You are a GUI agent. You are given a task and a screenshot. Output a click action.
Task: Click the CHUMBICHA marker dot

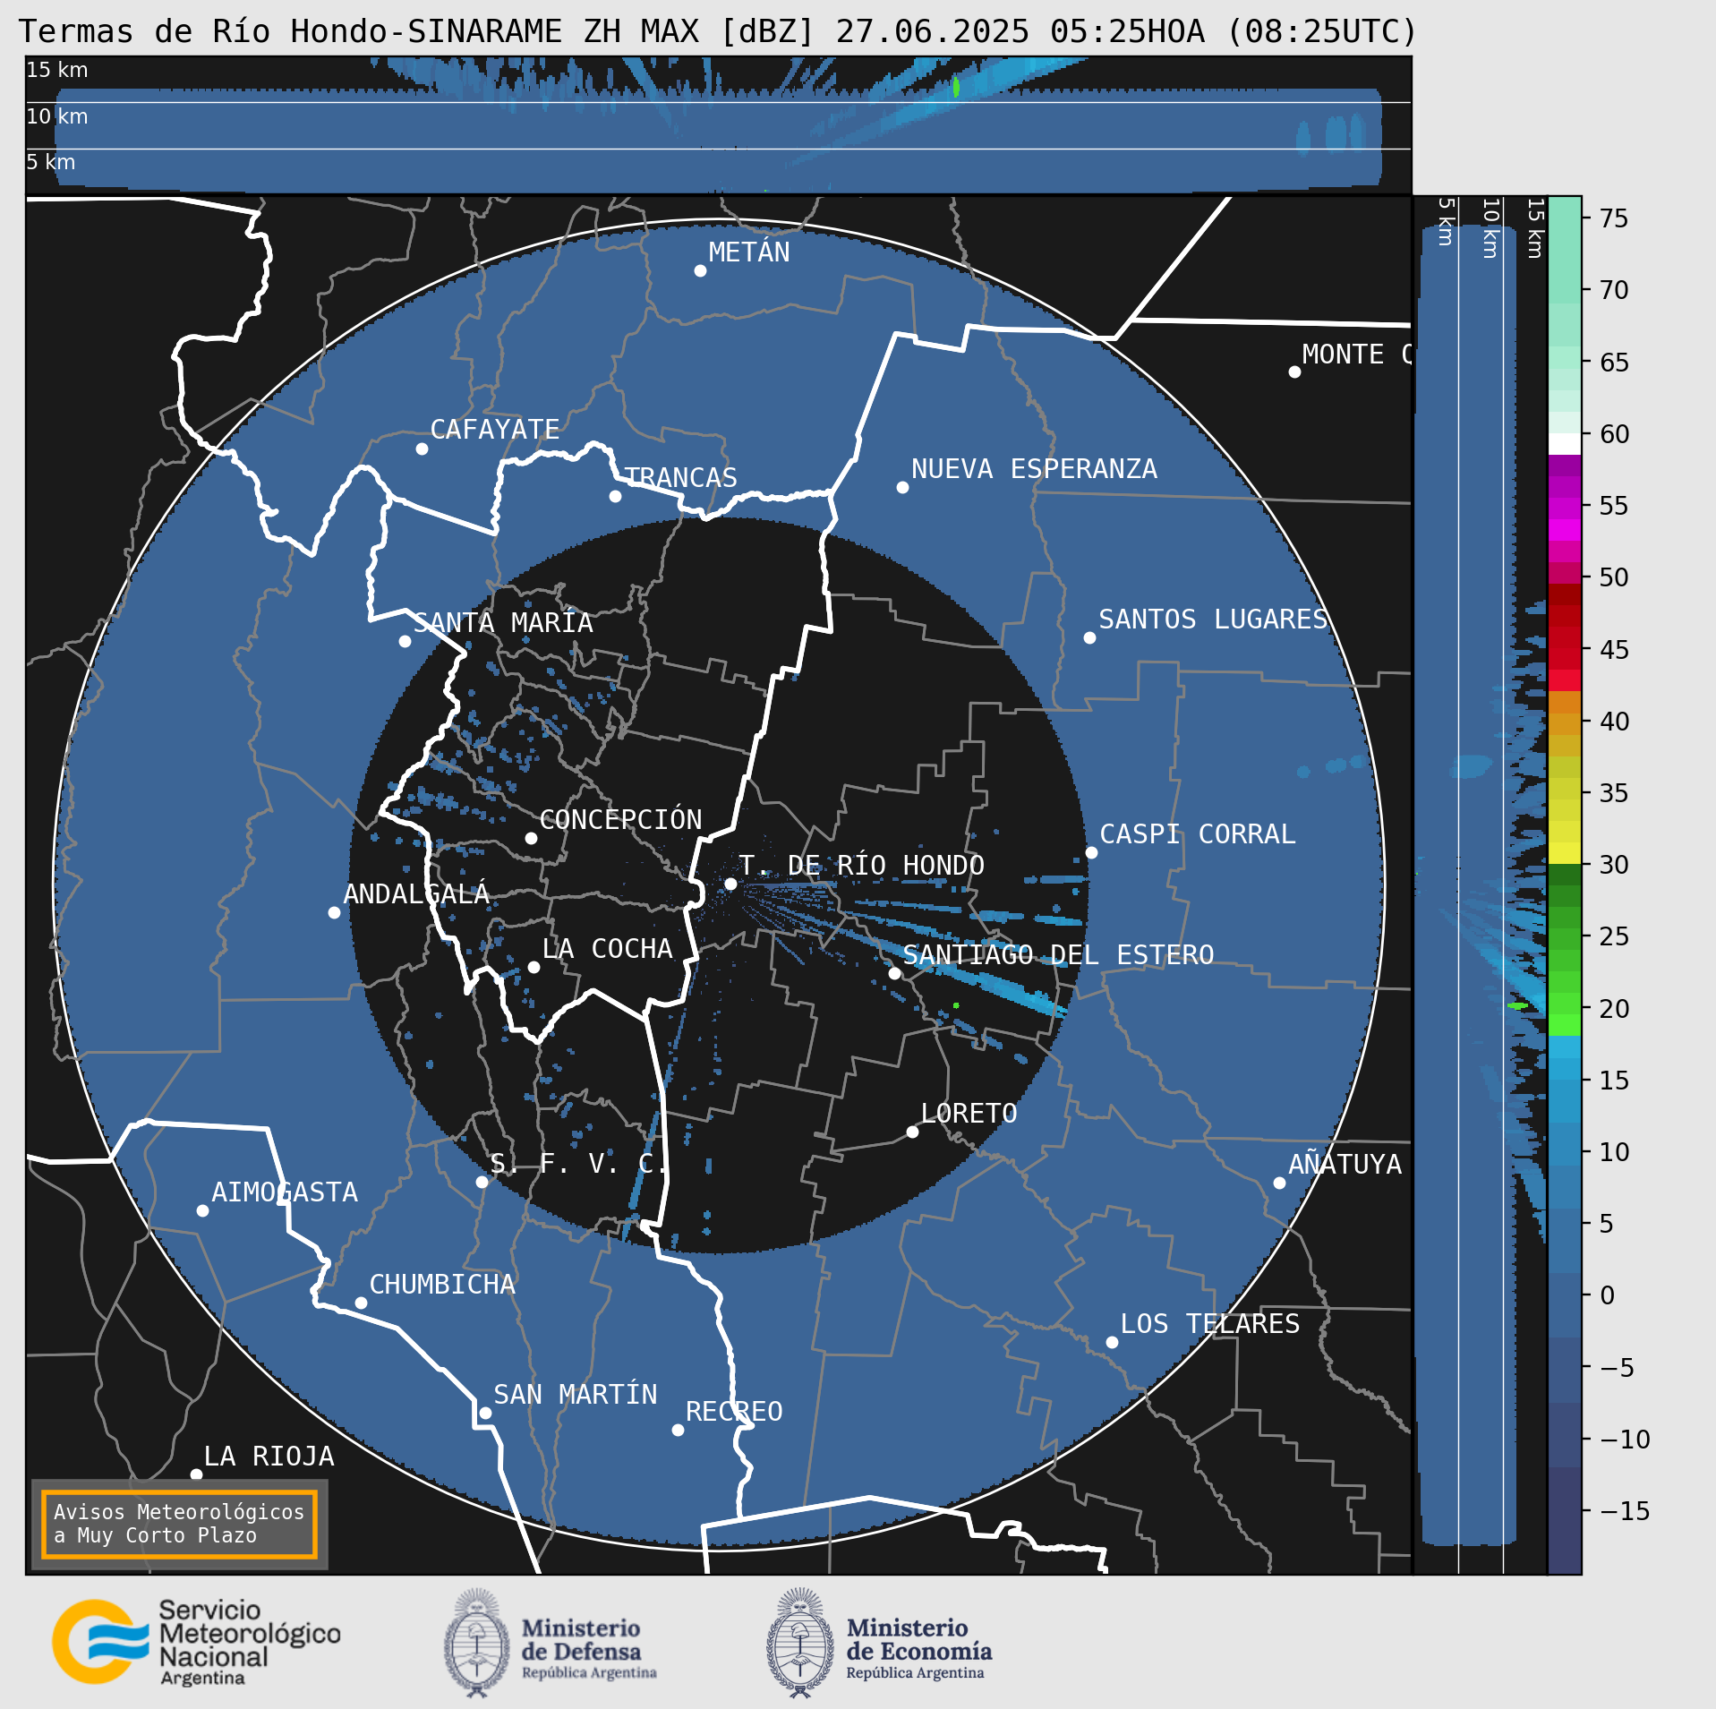pos(361,1303)
